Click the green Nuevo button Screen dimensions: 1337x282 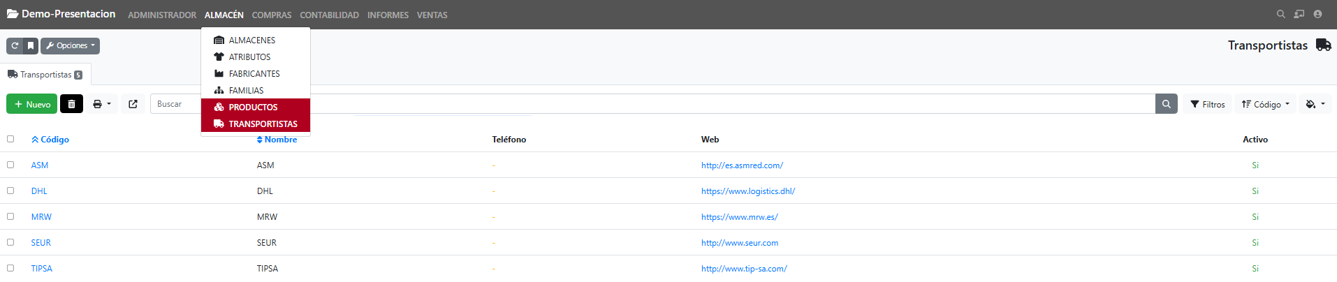coord(32,104)
